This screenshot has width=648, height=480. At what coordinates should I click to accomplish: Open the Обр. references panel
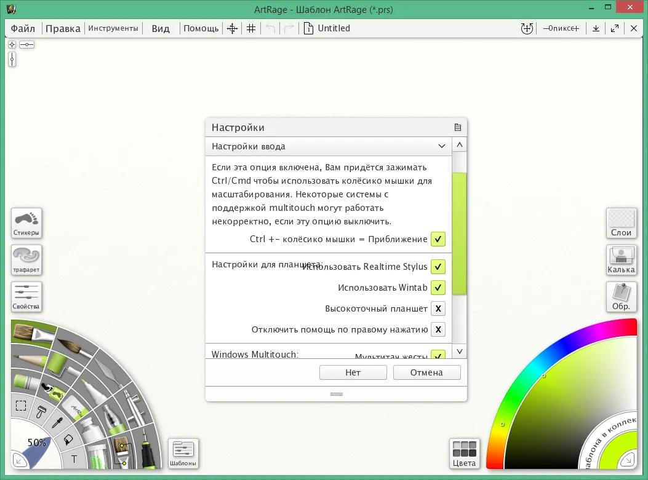click(621, 297)
